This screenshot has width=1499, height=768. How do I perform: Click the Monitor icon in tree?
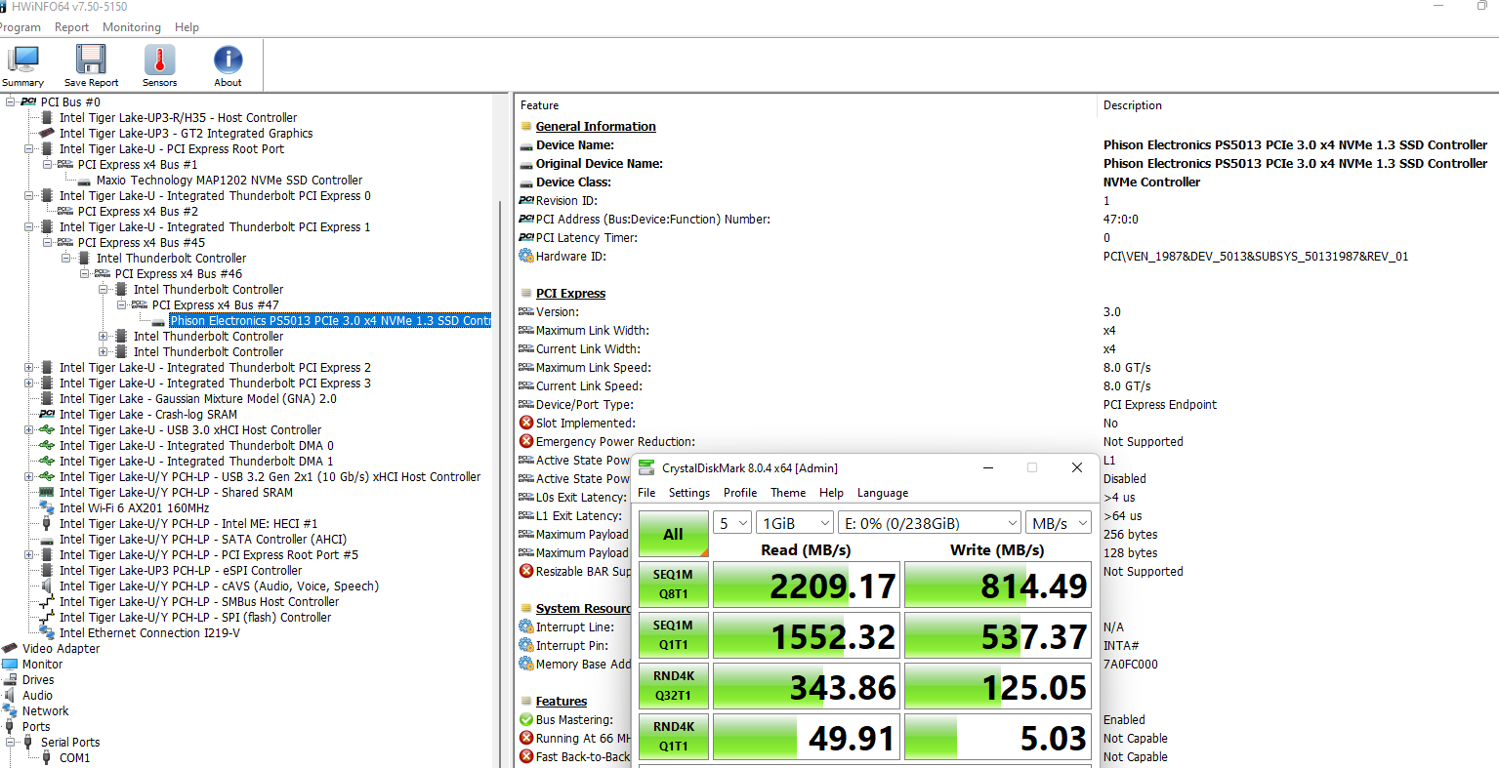[x=10, y=664]
